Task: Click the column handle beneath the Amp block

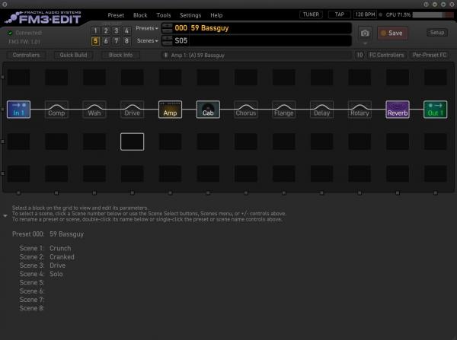Action: [x=170, y=192]
